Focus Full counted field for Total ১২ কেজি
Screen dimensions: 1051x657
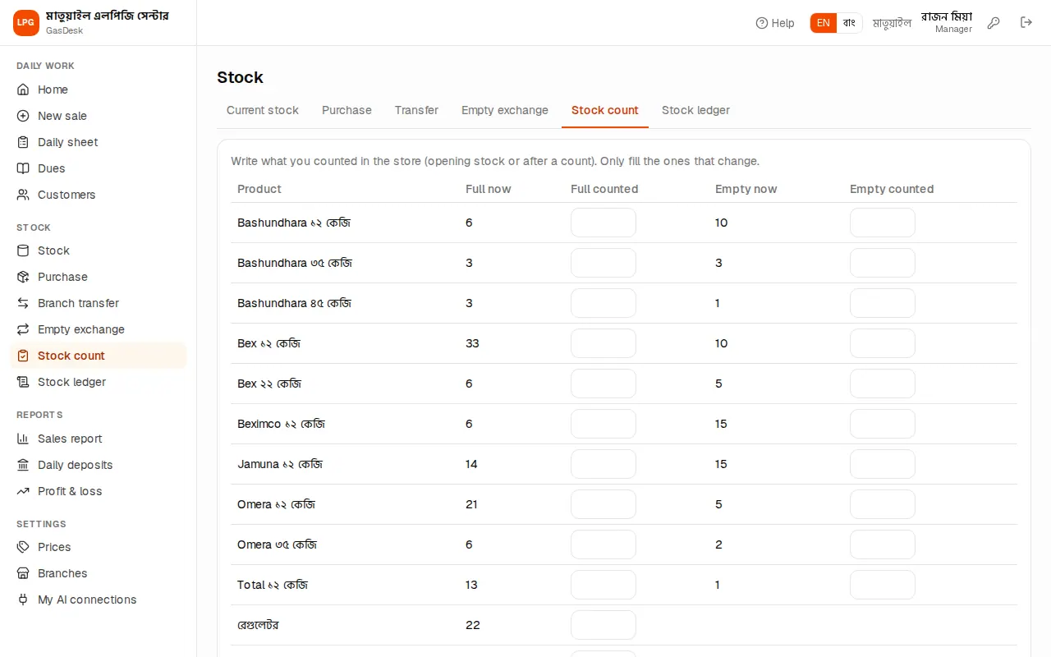(x=604, y=585)
